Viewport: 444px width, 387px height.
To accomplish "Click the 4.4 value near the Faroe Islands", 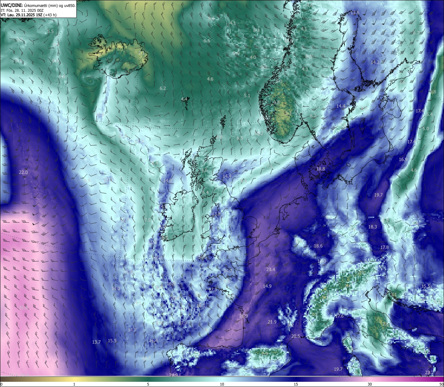I will tap(184, 99).
